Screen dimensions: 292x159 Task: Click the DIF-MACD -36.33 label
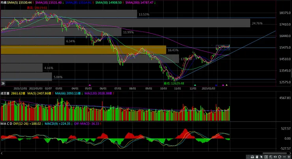coord(88,124)
